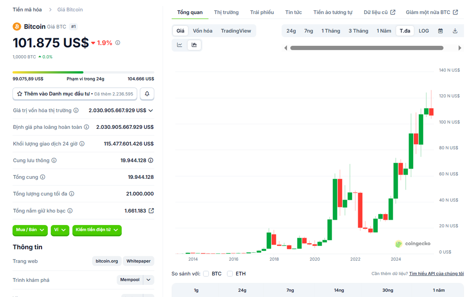Select the Vốn hóa chart mode
This screenshot has height=297, width=470.
coord(202,31)
